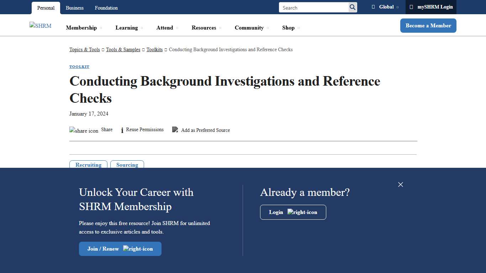Open the Global region selector

pyautogui.click(x=386, y=6)
